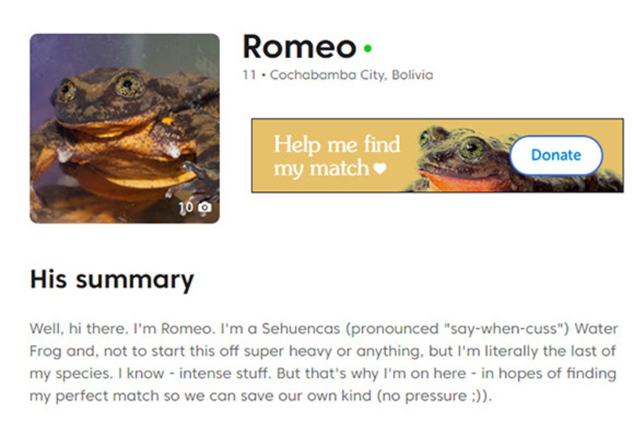
Task: Click the age 11 beside location
Action: point(248,75)
